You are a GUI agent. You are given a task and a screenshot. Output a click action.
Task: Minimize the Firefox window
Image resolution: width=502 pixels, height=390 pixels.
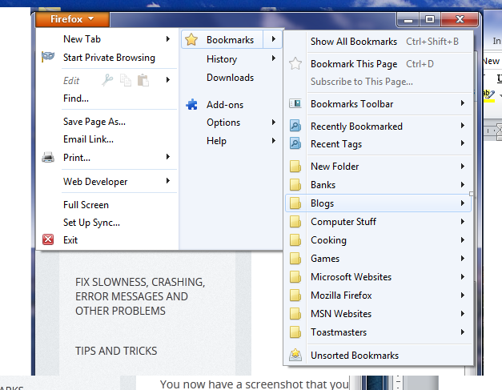click(408, 20)
